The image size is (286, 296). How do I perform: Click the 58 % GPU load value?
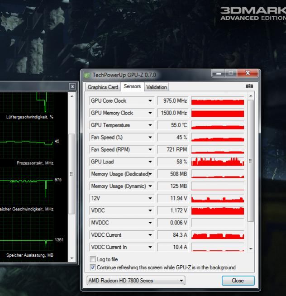click(181, 162)
